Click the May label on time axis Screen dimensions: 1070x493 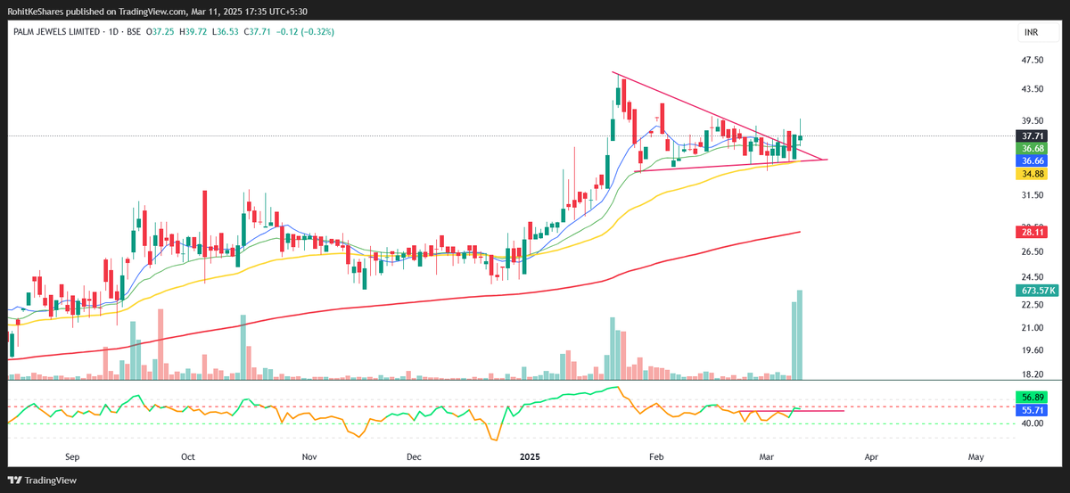[975, 456]
